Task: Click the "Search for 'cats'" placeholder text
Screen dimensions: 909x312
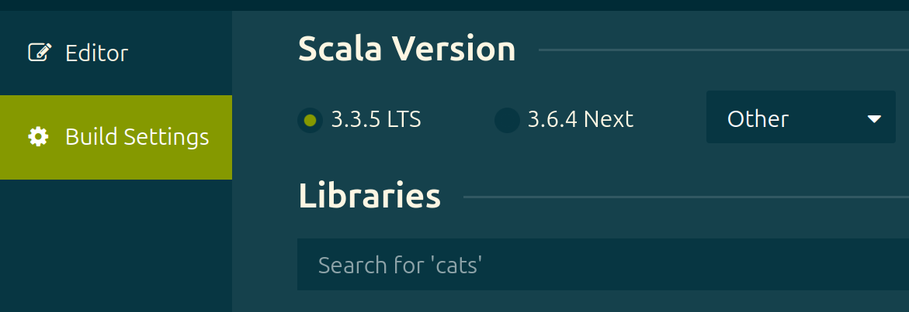Action: tap(400, 266)
